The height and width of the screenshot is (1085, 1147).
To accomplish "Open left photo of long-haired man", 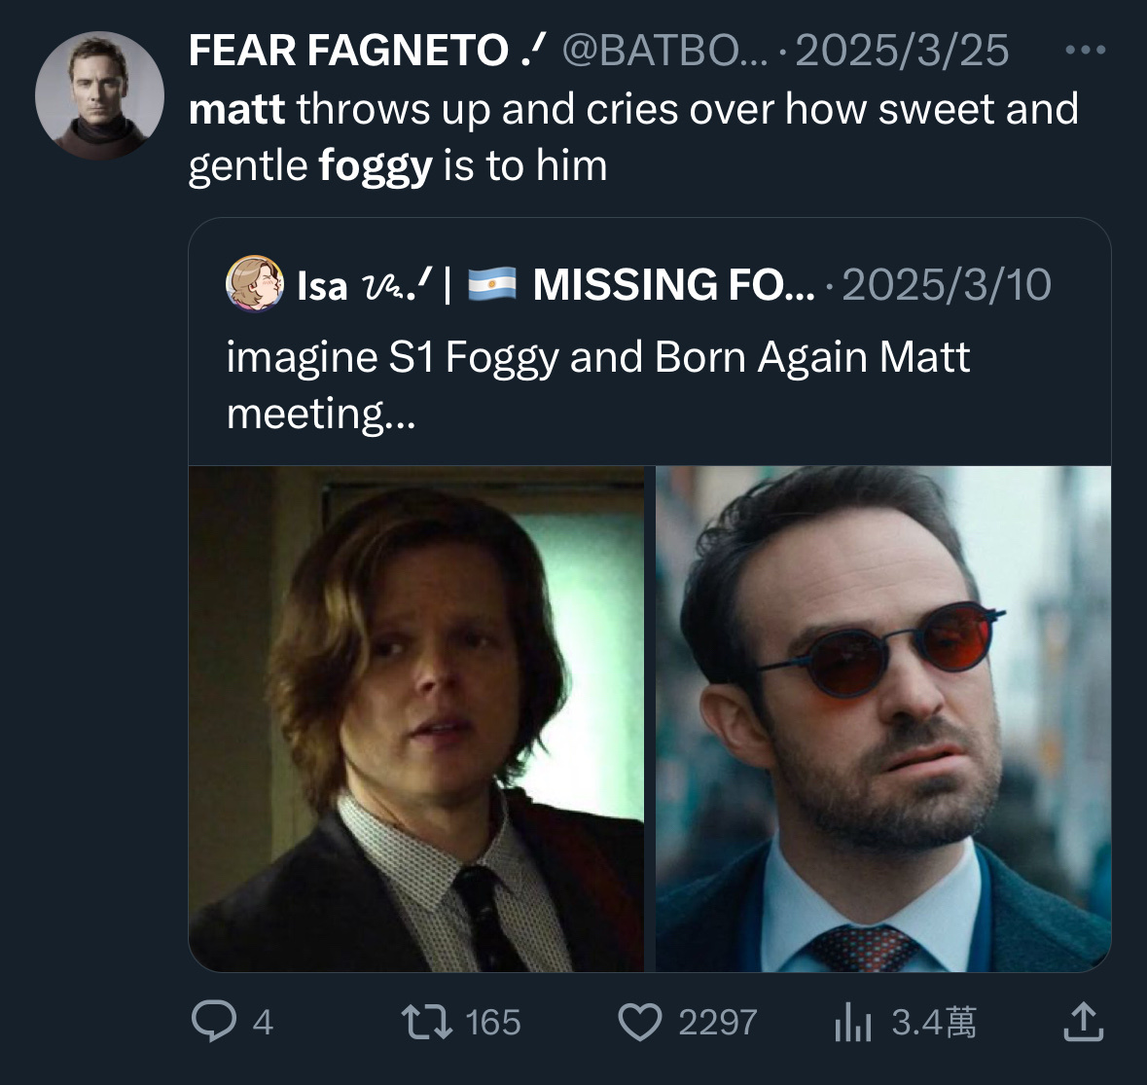I will (415, 718).
